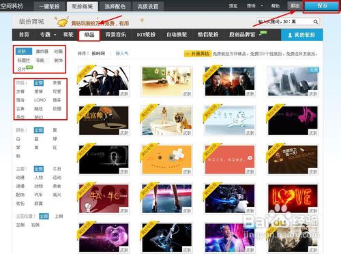This screenshot has height=254, width=341.
Task: Select the 动画 item type filter
Action: [59, 52]
